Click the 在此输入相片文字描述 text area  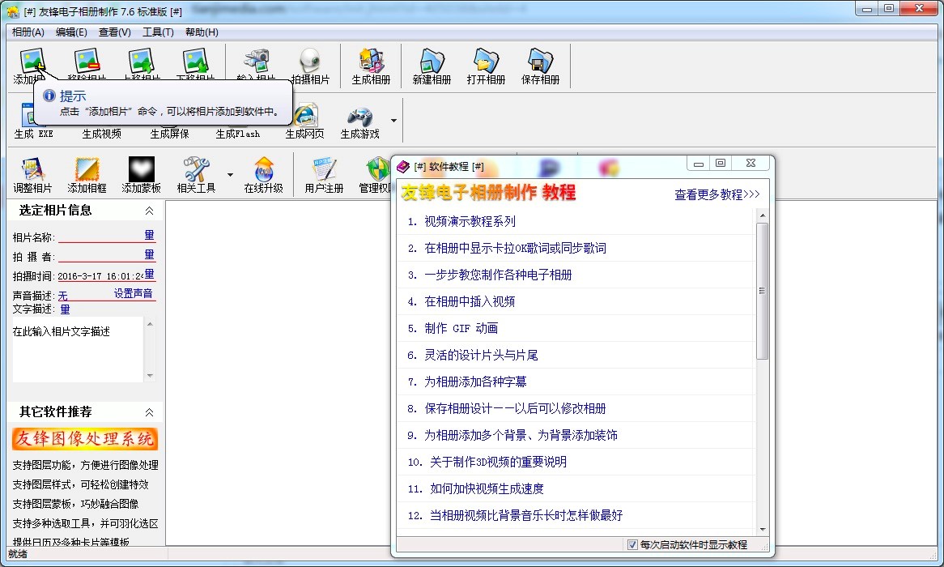click(x=78, y=349)
